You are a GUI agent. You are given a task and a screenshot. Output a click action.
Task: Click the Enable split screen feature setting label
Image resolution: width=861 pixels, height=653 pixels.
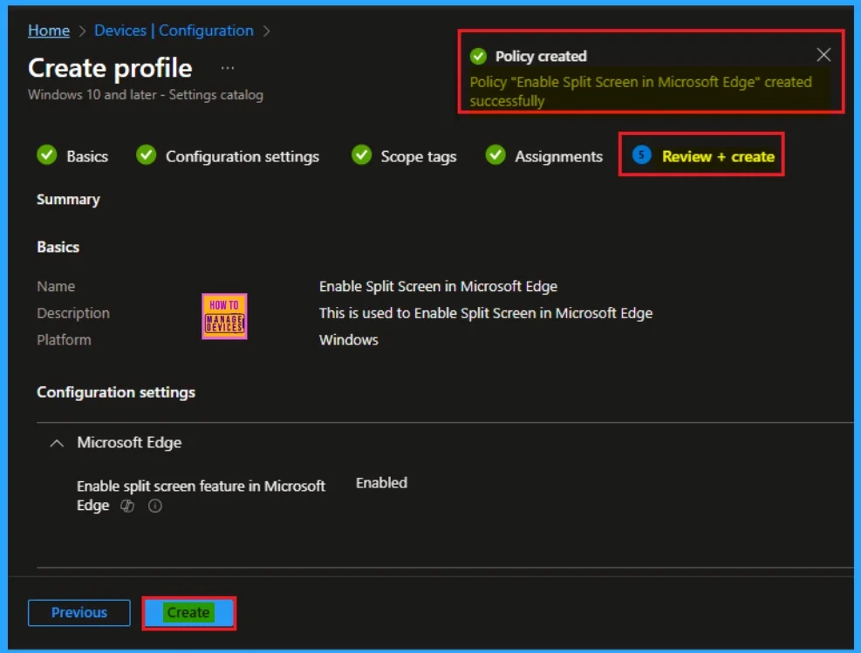click(201, 495)
